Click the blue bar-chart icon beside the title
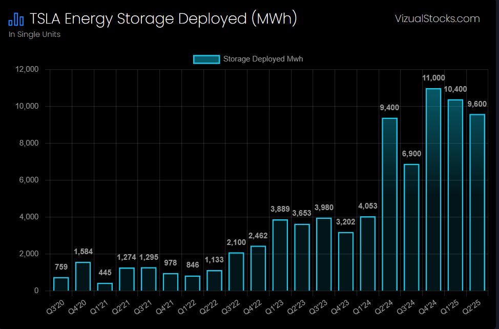 [x=16, y=19]
